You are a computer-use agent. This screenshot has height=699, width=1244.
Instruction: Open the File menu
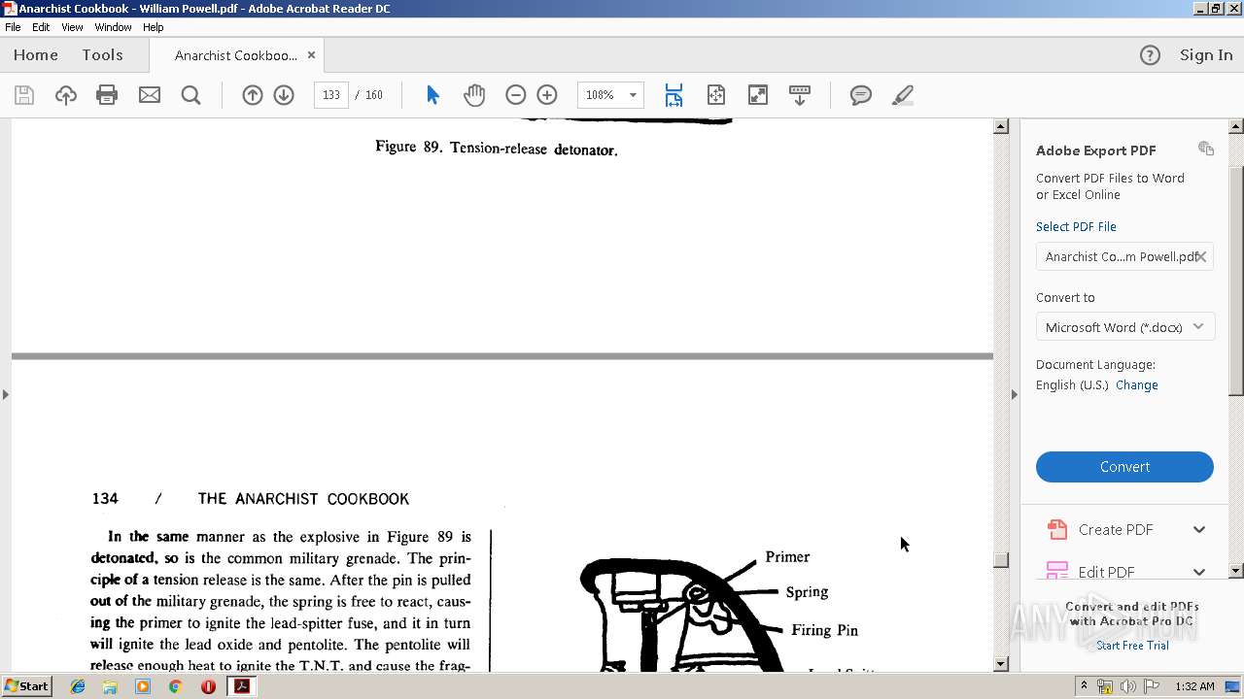(x=13, y=27)
